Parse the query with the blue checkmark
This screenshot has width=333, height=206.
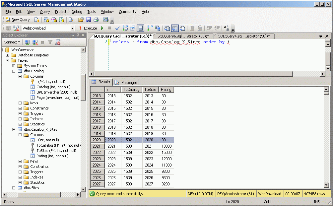click(117, 28)
